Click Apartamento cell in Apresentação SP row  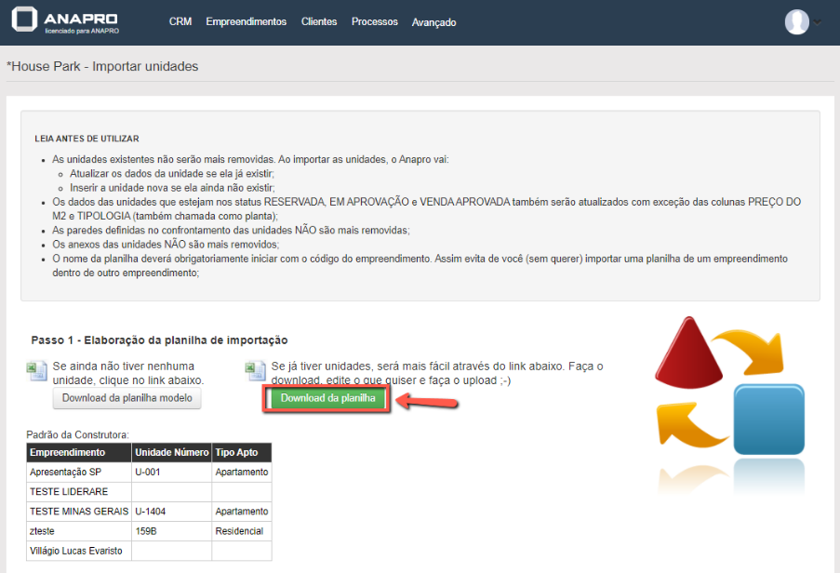(x=242, y=473)
